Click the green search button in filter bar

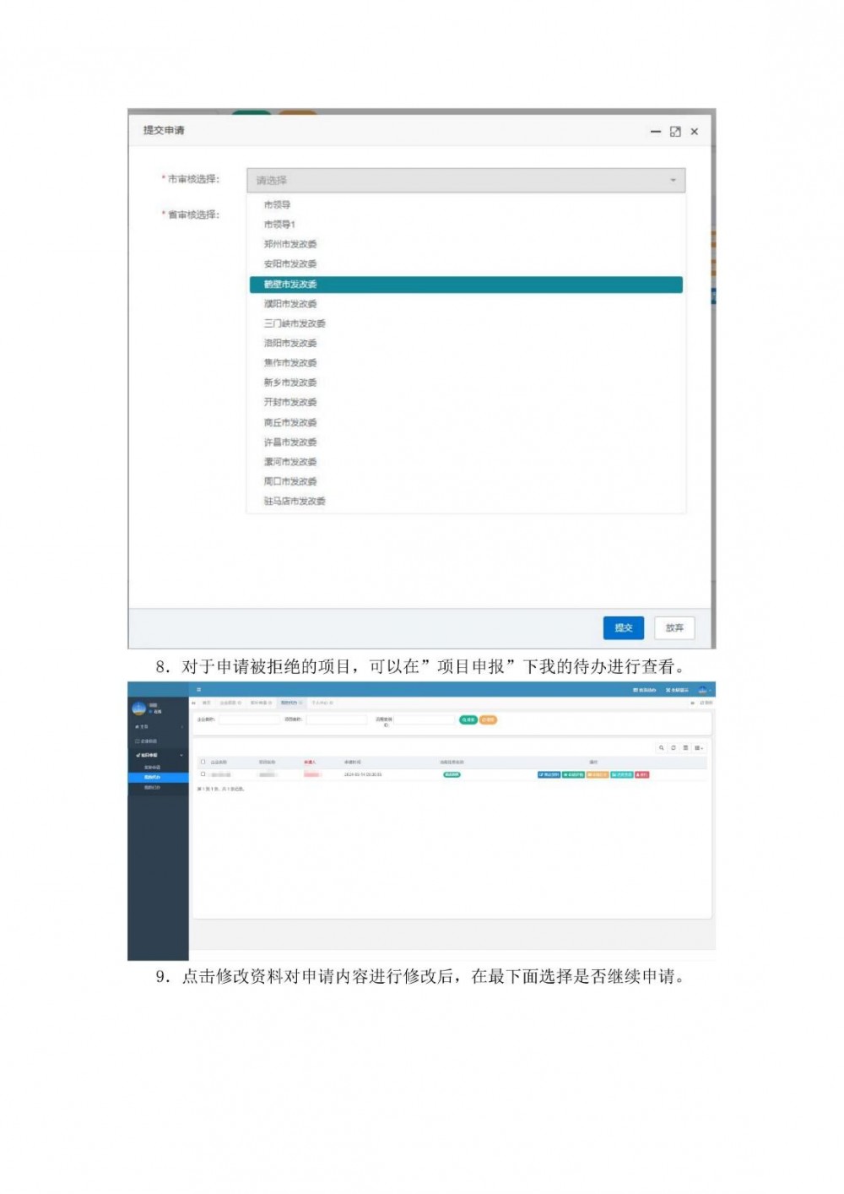pyautogui.click(x=468, y=720)
